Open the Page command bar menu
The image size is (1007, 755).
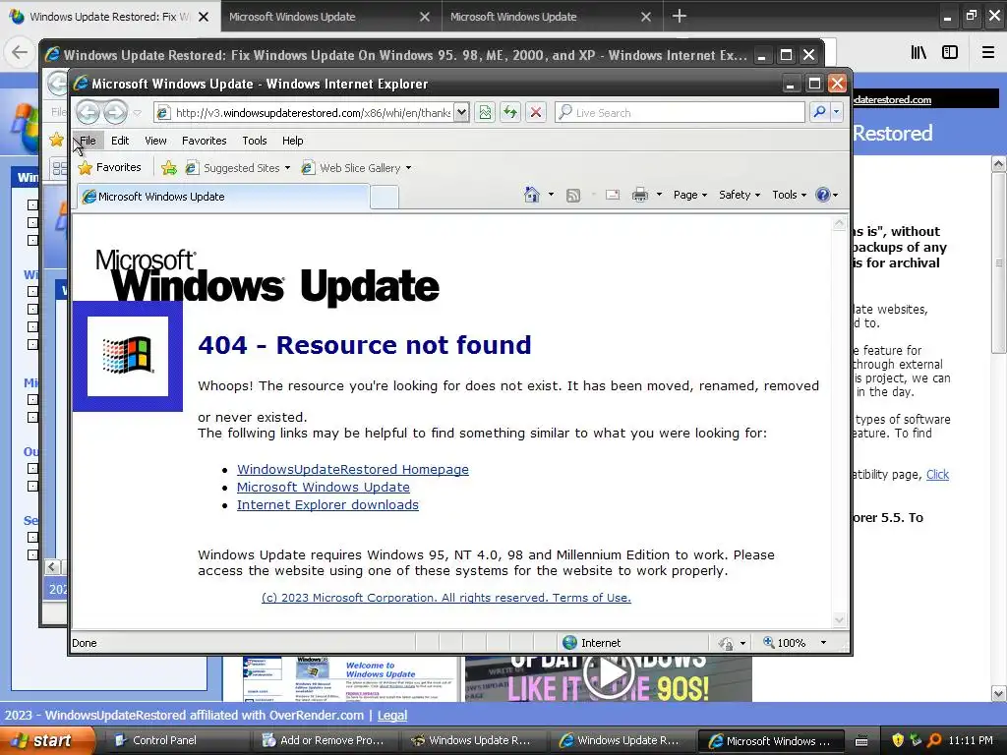689,195
